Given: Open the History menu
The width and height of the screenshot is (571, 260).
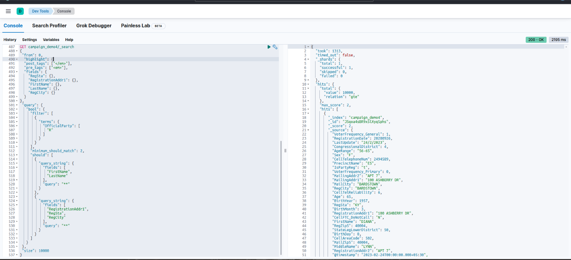Looking at the screenshot, I should 10,40.
